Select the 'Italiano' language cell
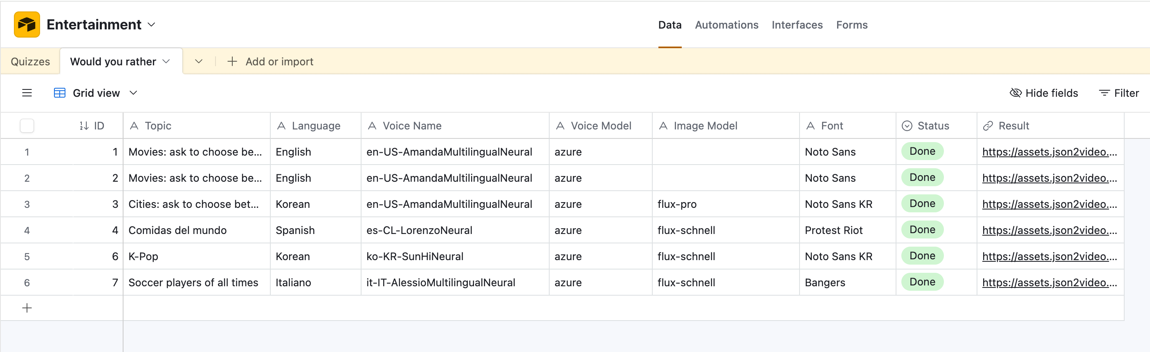 tap(316, 283)
